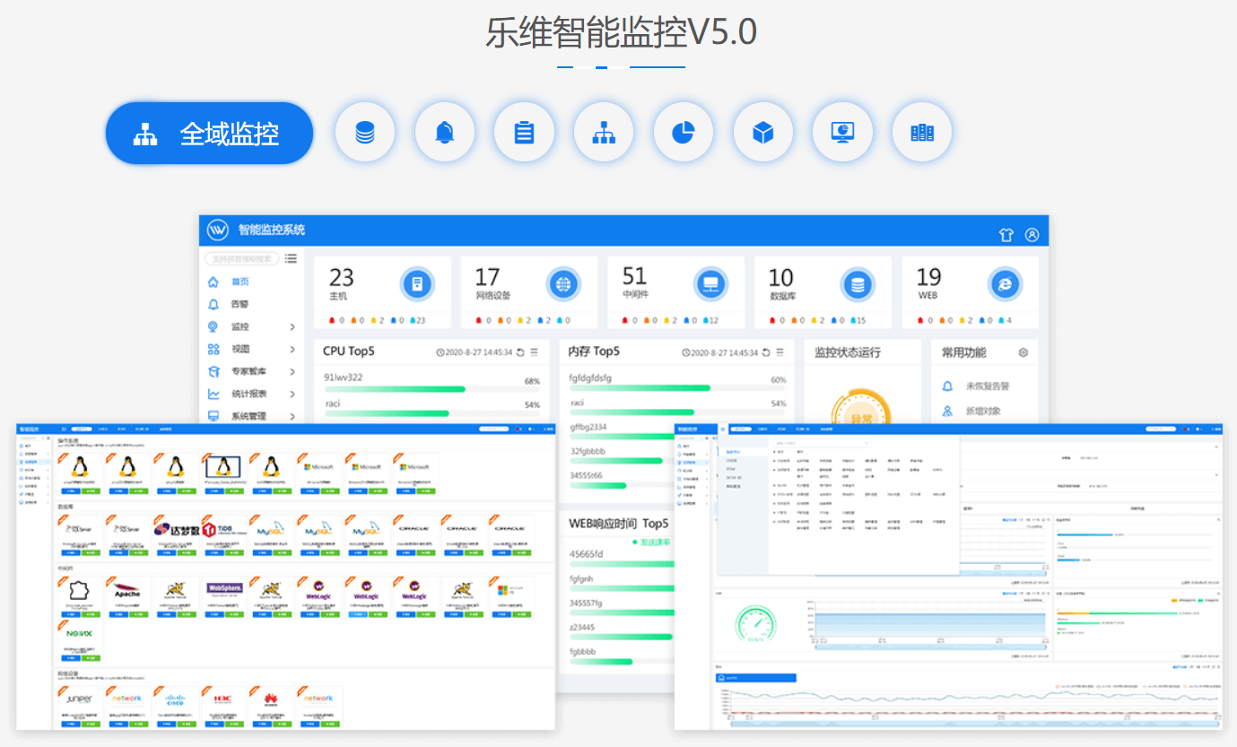Open the bell alarm icon tab
The width and height of the screenshot is (1237, 747).
click(x=444, y=134)
